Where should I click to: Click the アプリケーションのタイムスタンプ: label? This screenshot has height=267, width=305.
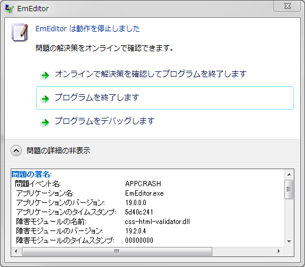coord(66,212)
